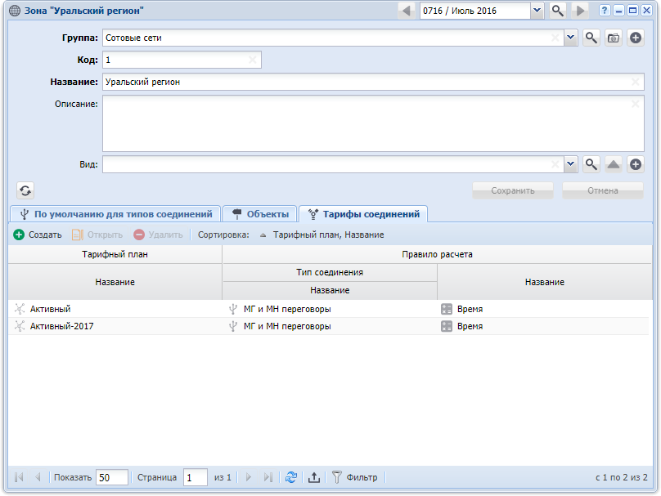Focus the Код input field
This screenshot has height=496, width=661.
pyautogui.click(x=182, y=60)
